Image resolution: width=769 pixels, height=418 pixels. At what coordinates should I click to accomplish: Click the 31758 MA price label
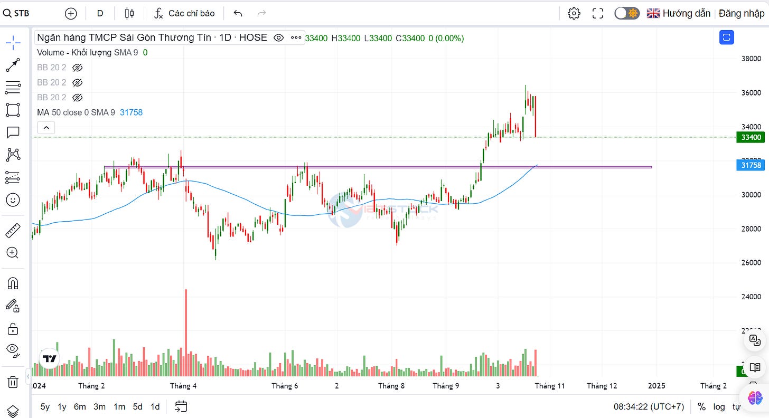(x=751, y=165)
